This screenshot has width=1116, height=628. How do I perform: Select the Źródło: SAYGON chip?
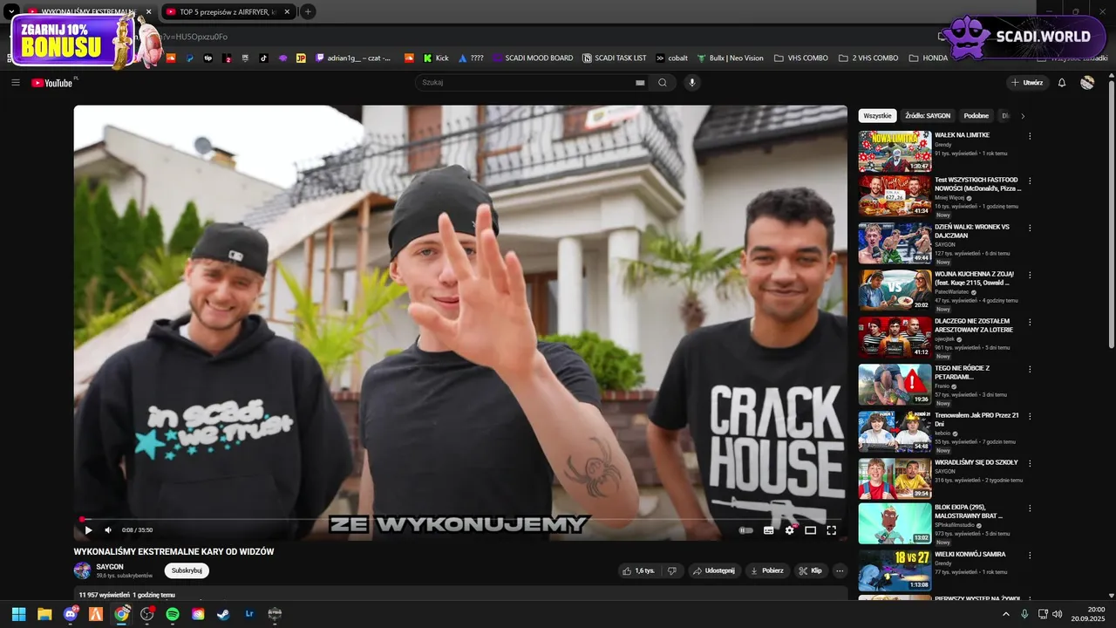pos(928,115)
